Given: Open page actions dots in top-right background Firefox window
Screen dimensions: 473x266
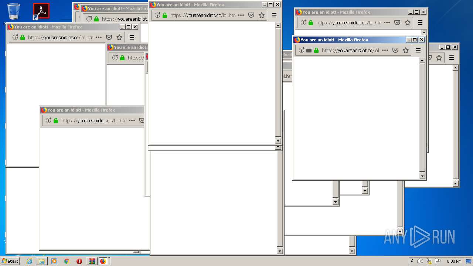Looking at the screenshot, I should (x=387, y=23).
